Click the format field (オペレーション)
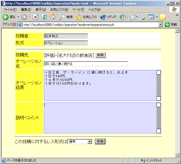 [66, 43]
